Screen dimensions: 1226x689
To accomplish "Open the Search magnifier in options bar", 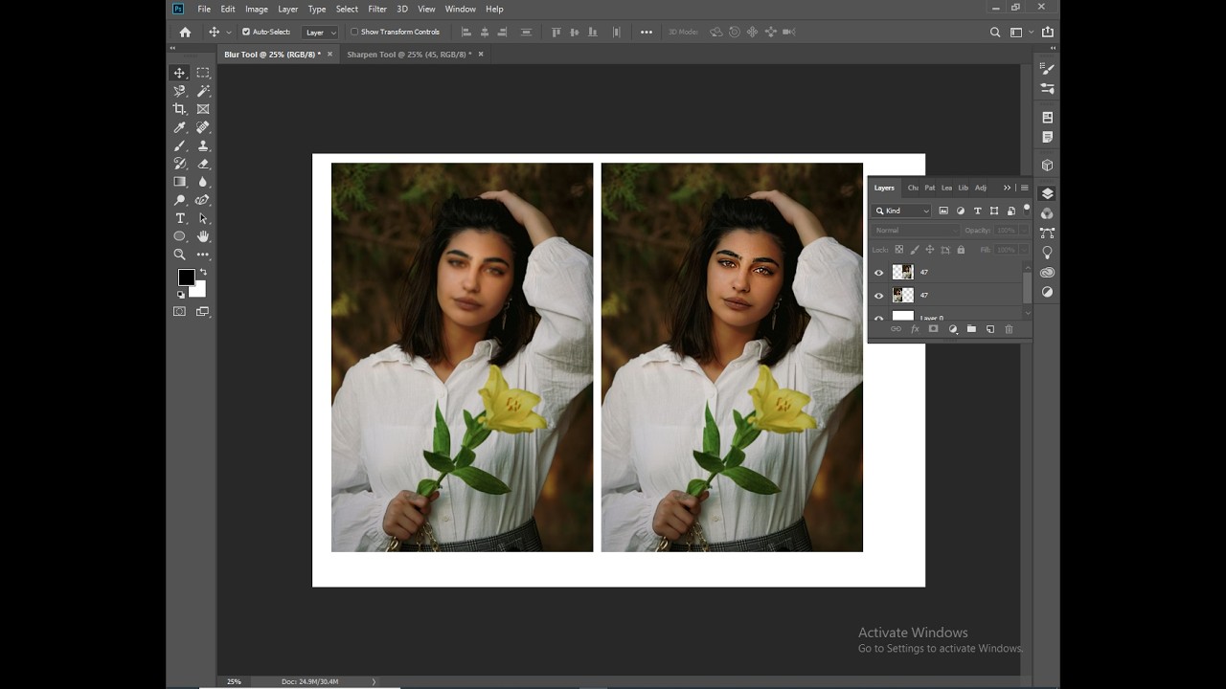I will pyautogui.click(x=995, y=32).
